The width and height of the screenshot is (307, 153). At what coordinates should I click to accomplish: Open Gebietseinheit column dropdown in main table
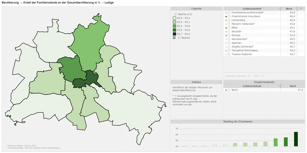[x=279, y=8]
